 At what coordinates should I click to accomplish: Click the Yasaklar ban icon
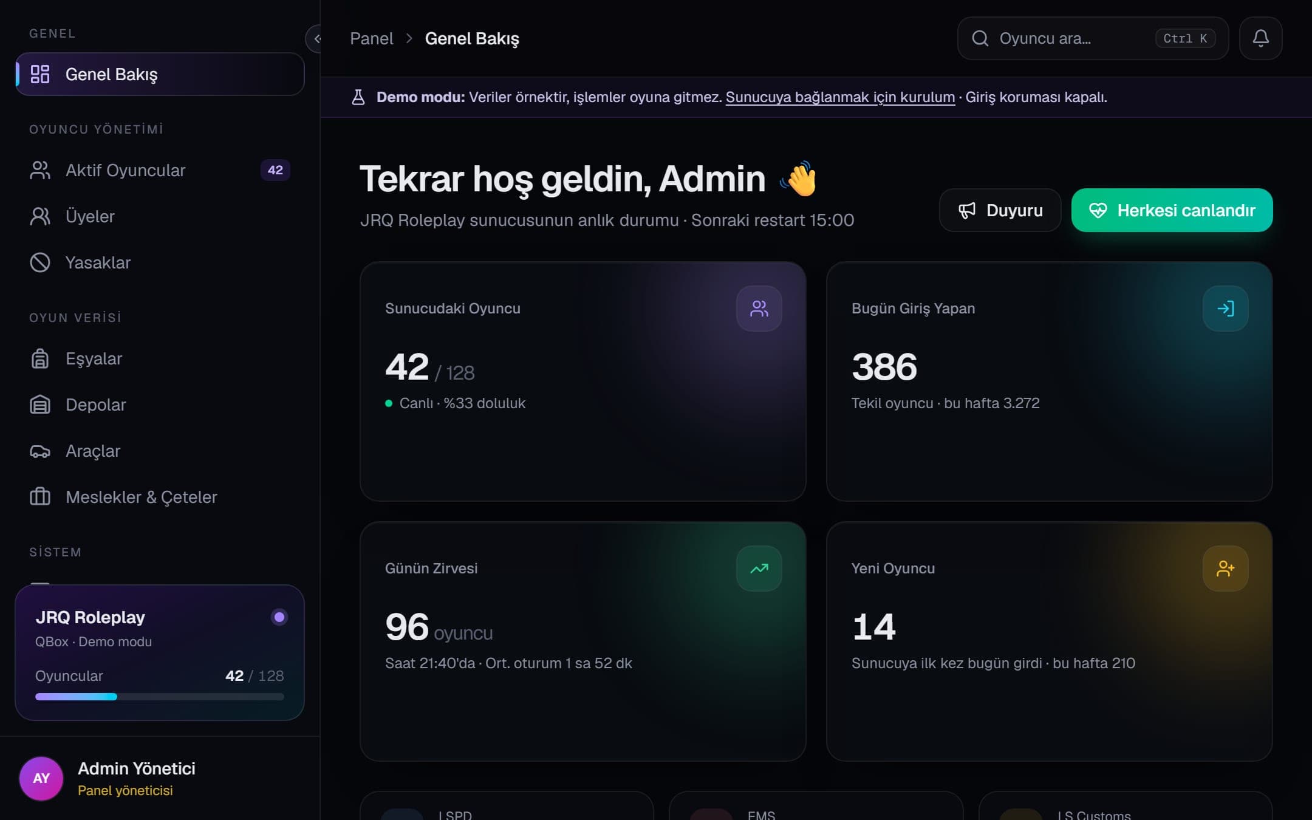click(x=40, y=262)
